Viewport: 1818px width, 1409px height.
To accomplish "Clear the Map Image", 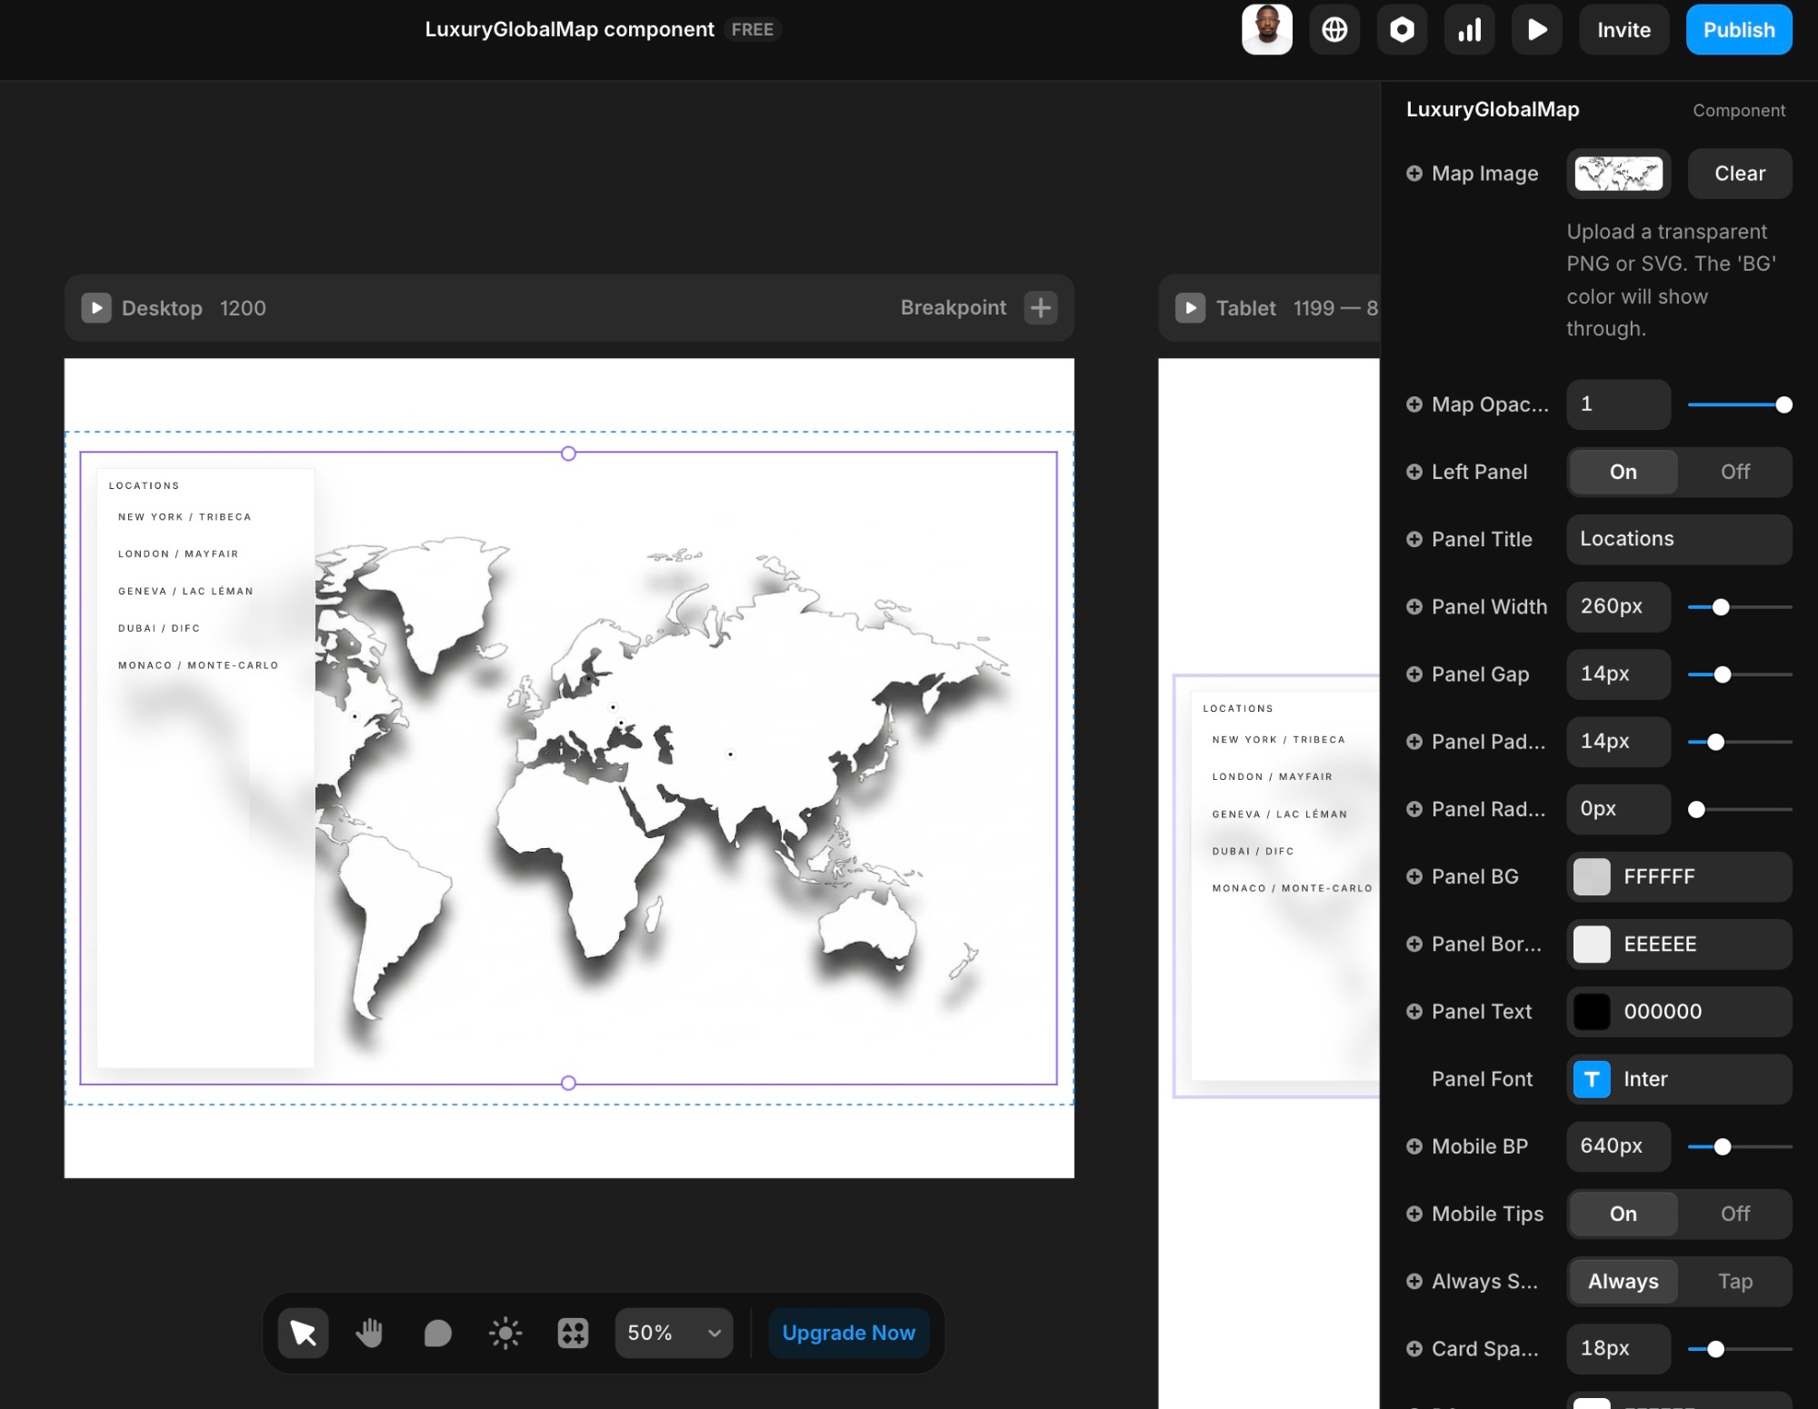I will [x=1739, y=174].
